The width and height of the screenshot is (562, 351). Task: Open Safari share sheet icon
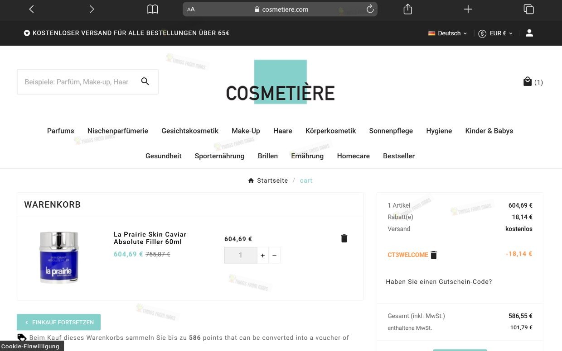(x=408, y=9)
